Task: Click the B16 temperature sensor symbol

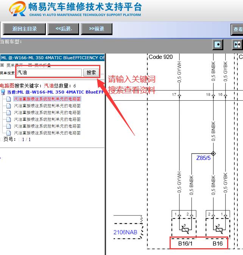Action: point(219,229)
